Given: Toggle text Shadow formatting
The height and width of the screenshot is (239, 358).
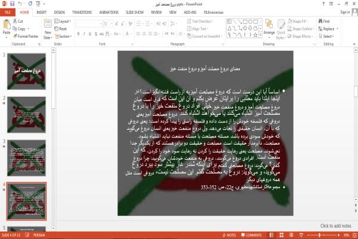Looking at the screenshot, I should coord(95,34).
